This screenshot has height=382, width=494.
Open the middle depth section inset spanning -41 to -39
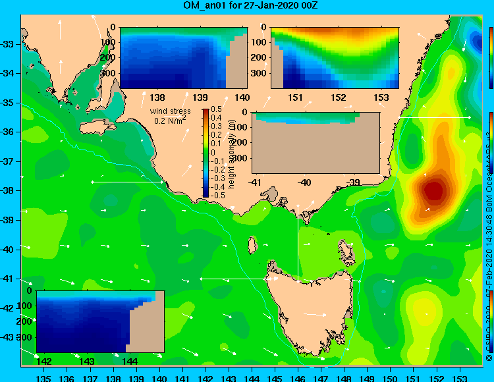[316, 143]
